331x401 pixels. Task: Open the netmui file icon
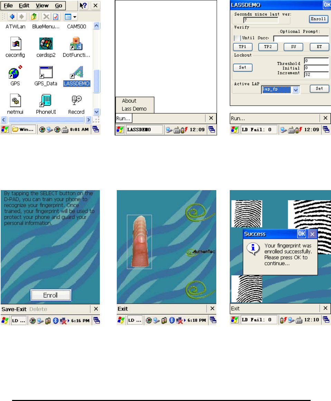(x=15, y=100)
